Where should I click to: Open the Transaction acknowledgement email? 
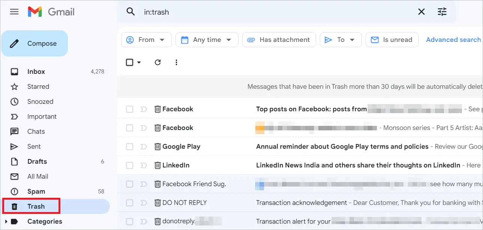[301, 203]
